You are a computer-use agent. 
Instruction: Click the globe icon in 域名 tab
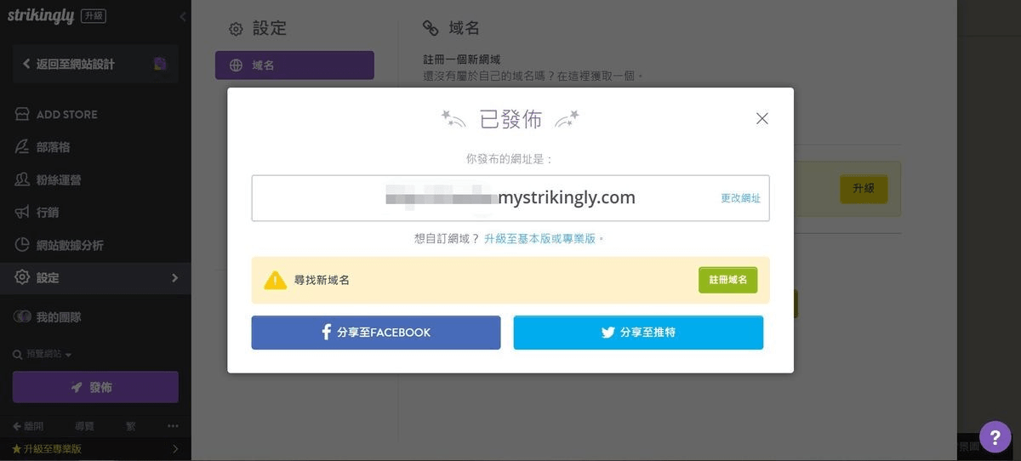point(237,65)
